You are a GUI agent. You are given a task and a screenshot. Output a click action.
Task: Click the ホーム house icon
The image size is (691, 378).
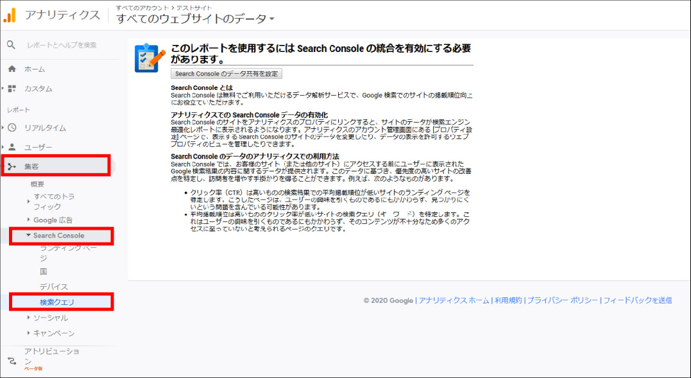pyautogui.click(x=12, y=69)
